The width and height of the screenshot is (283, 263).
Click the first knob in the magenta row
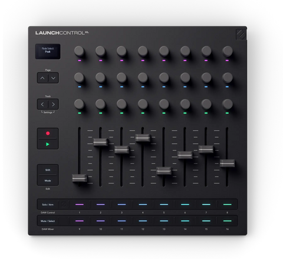tap(79, 51)
